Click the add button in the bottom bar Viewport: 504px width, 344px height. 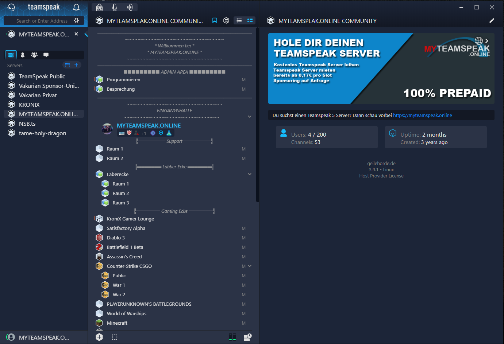click(x=99, y=337)
